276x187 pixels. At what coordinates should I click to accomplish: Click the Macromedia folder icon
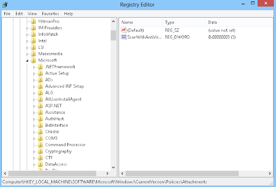34,54
